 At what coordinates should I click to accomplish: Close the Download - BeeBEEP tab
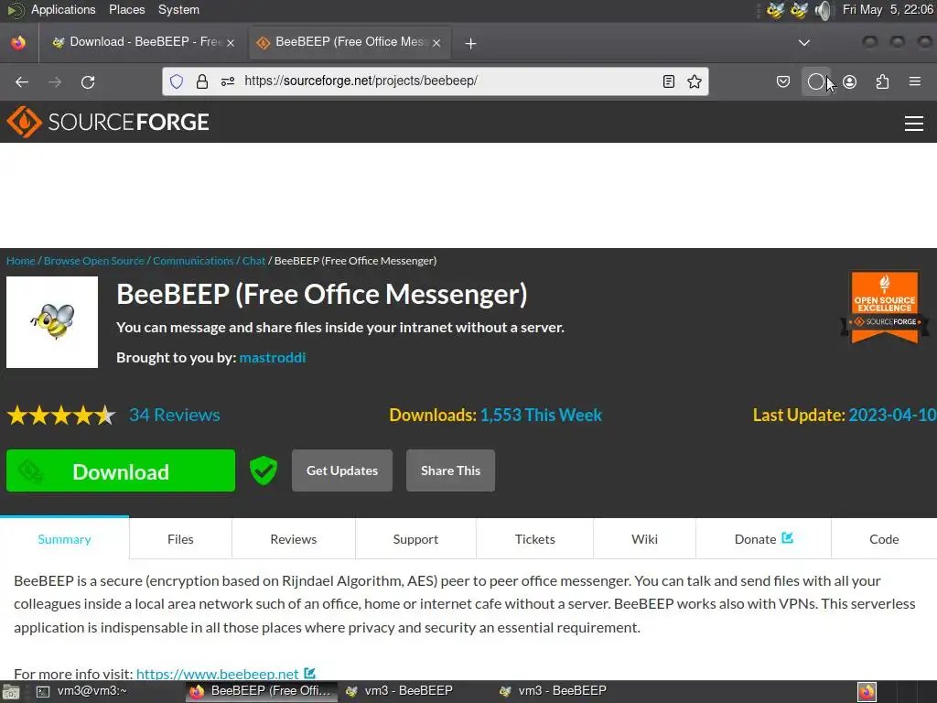(x=230, y=43)
